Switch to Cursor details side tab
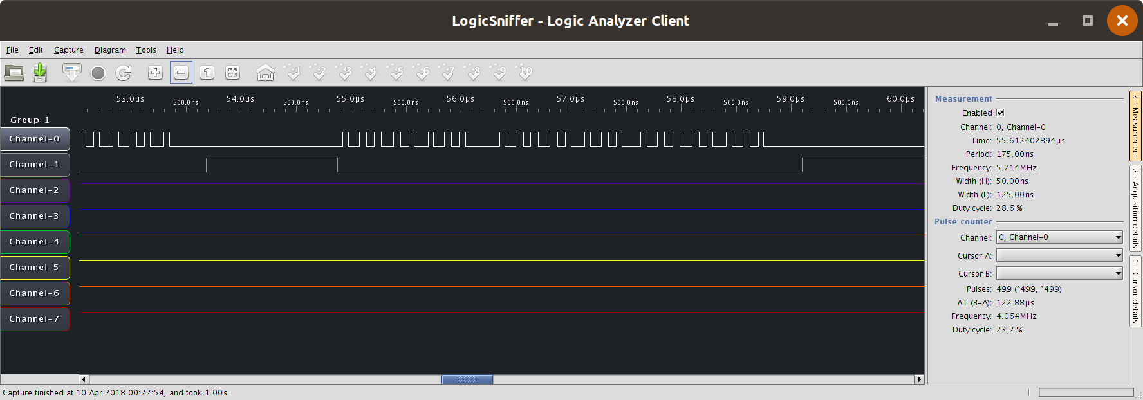Image resolution: width=1143 pixels, height=400 pixels. (1135, 291)
